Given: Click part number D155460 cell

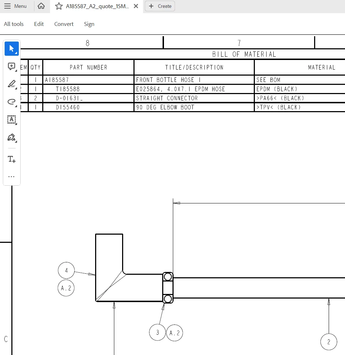Looking at the screenshot, I should (88, 107).
